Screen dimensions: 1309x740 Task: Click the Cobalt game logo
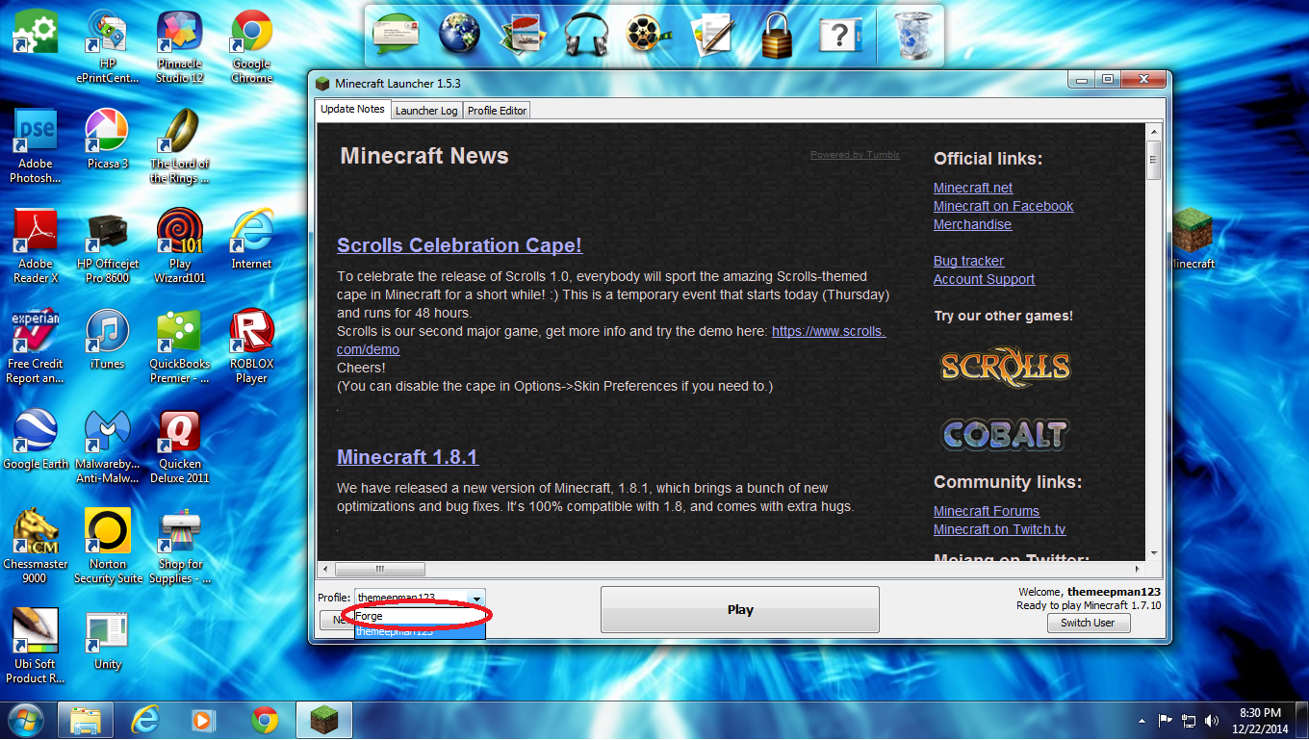1004,435
